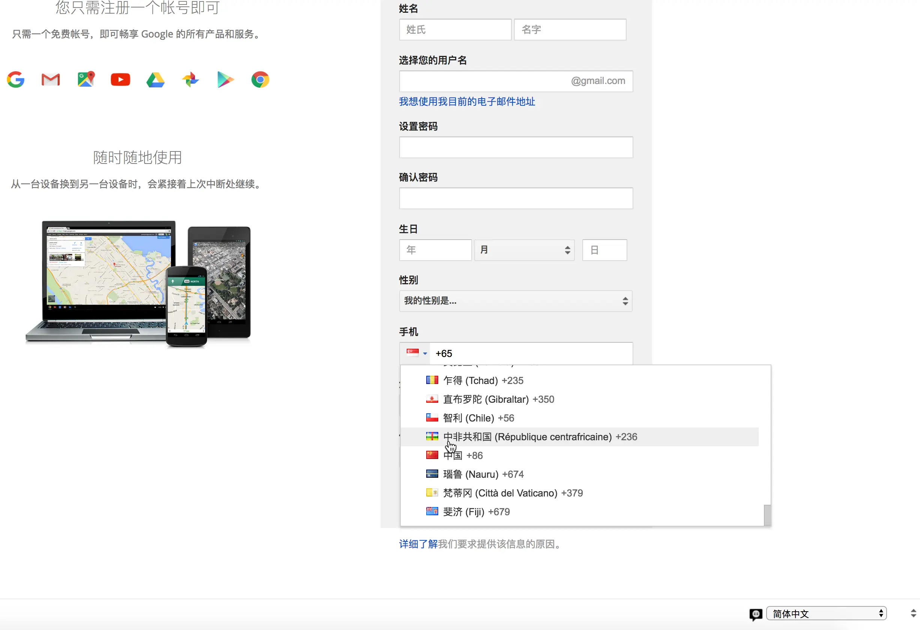Click the Google Photos pinwheel icon
Viewport: 920px width, 630px height.
point(190,79)
